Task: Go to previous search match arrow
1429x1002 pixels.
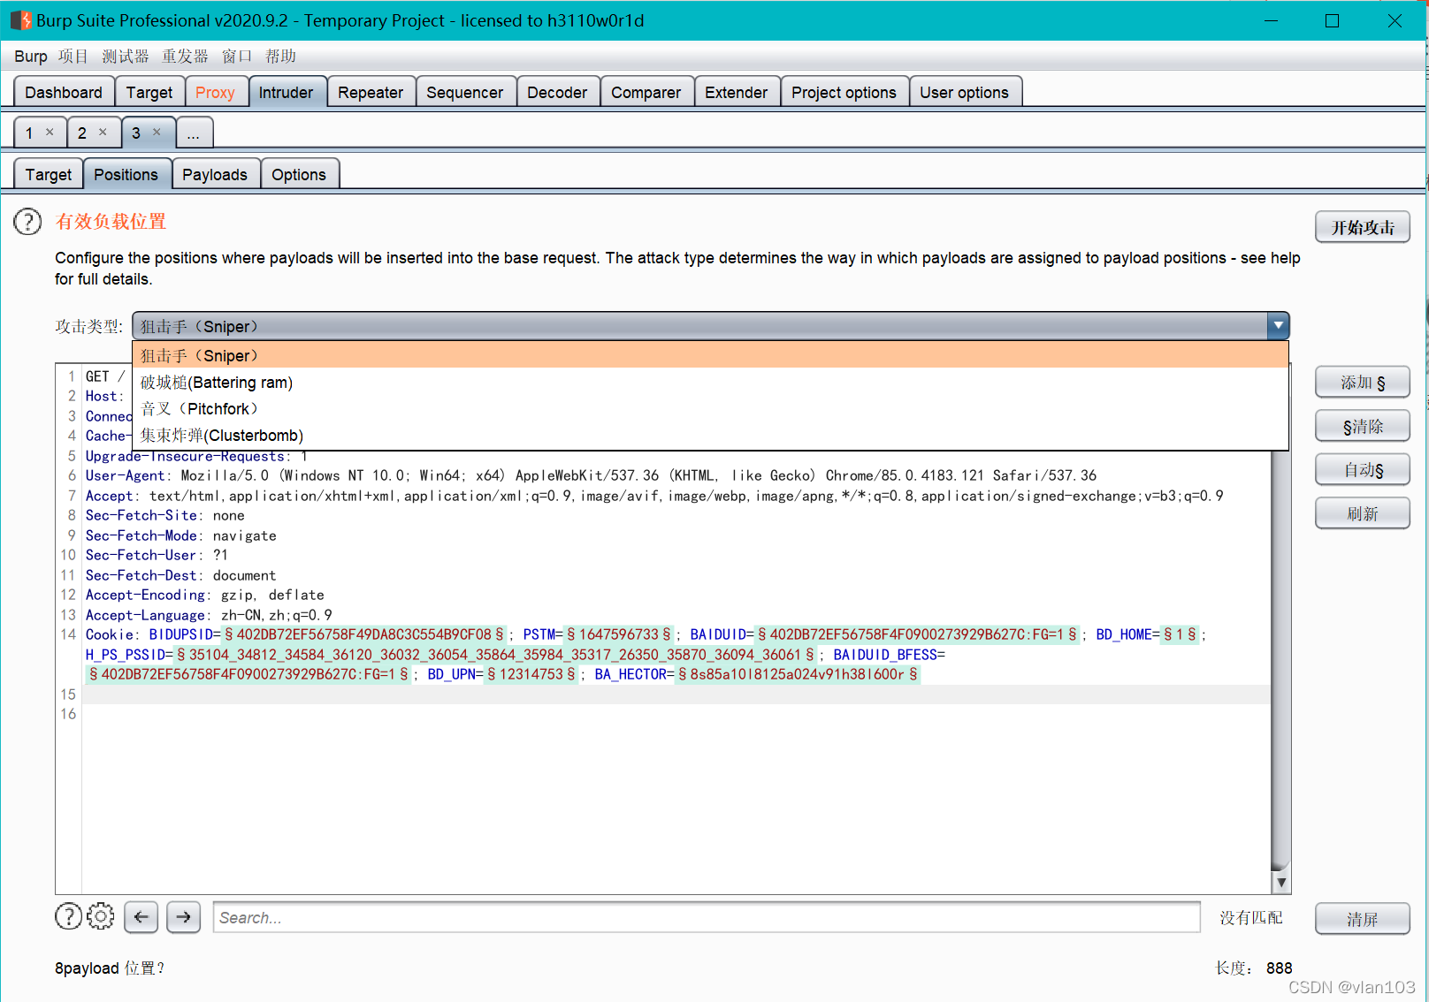Action: point(141,917)
